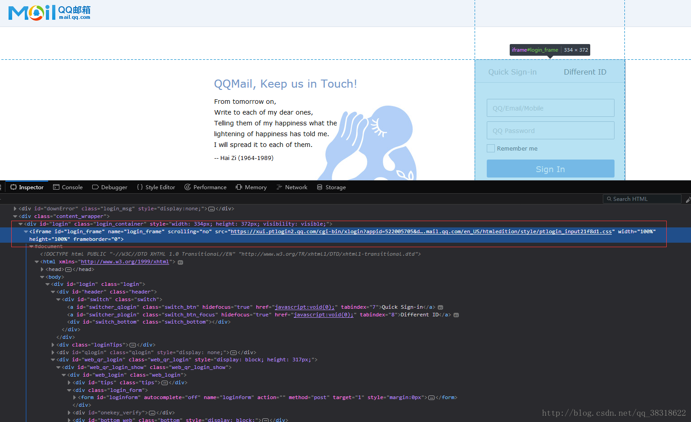Screen dimensions: 691x422
Task: Open the Storage tab
Action: pos(332,187)
